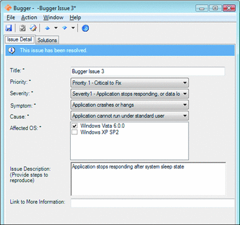This screenshot has height=225, width=240.
Task: Expand the Severity combo box
Action: click(130, 94)
